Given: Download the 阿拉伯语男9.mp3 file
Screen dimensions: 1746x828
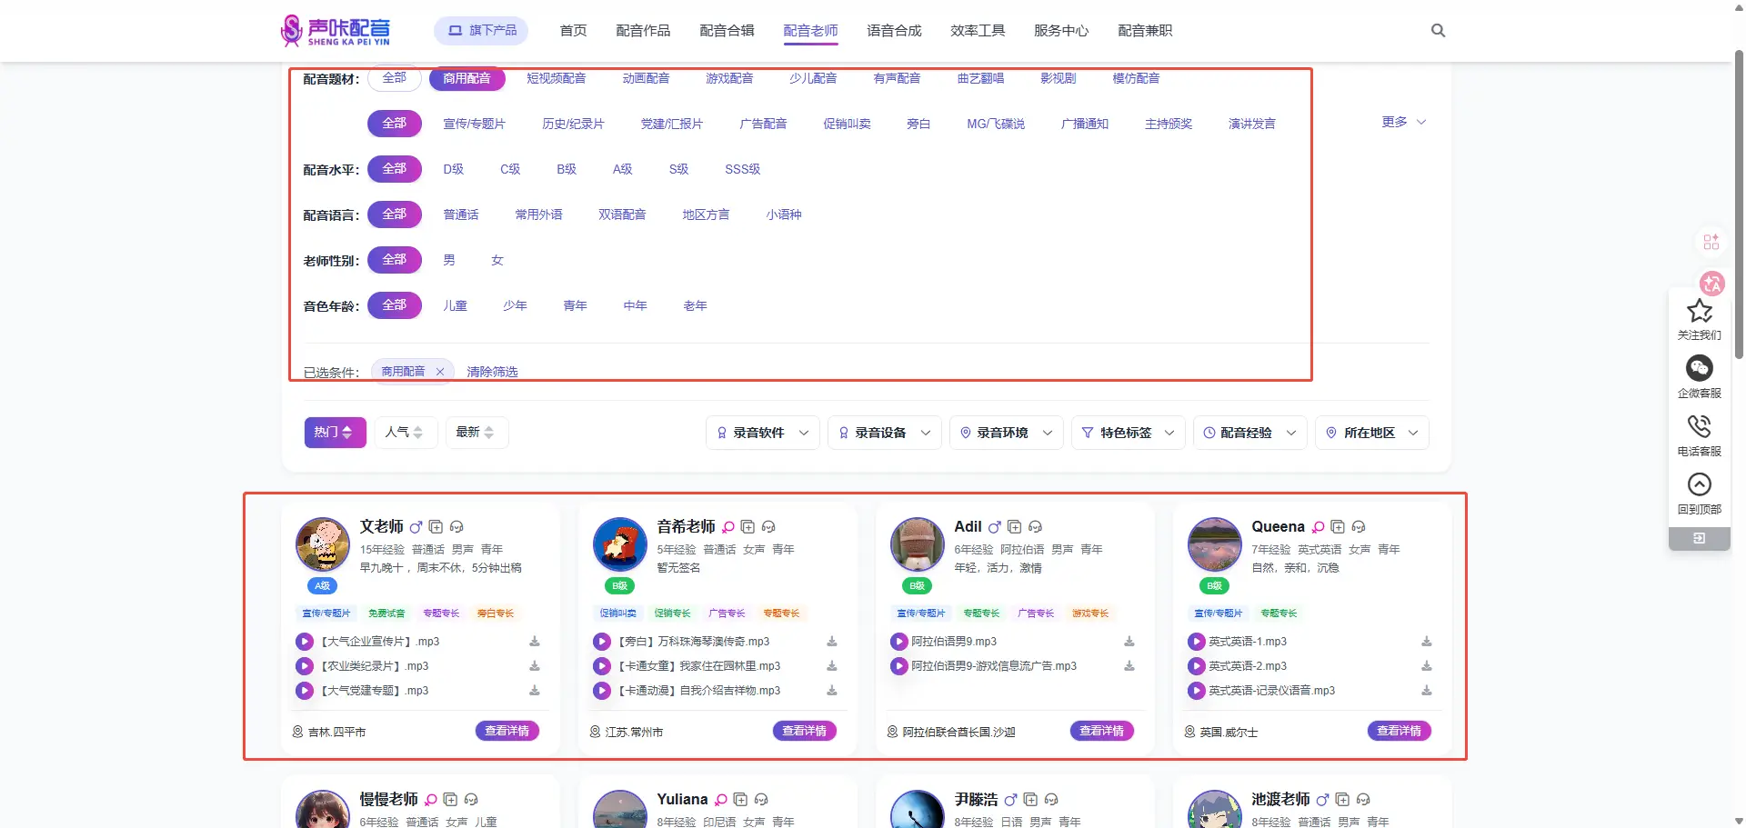Looking at the screenshot, I should [1129, 642].
